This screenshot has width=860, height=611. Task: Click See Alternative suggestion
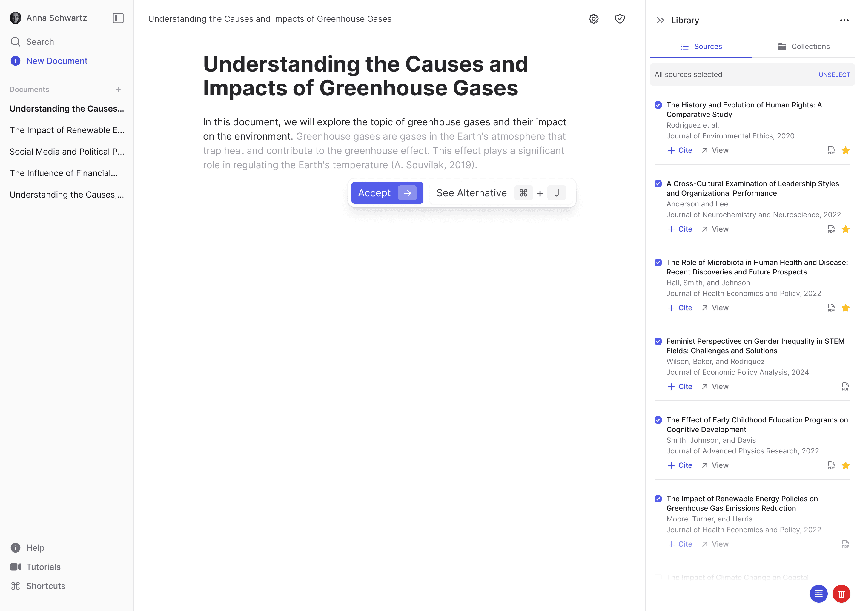pos(472,193)
